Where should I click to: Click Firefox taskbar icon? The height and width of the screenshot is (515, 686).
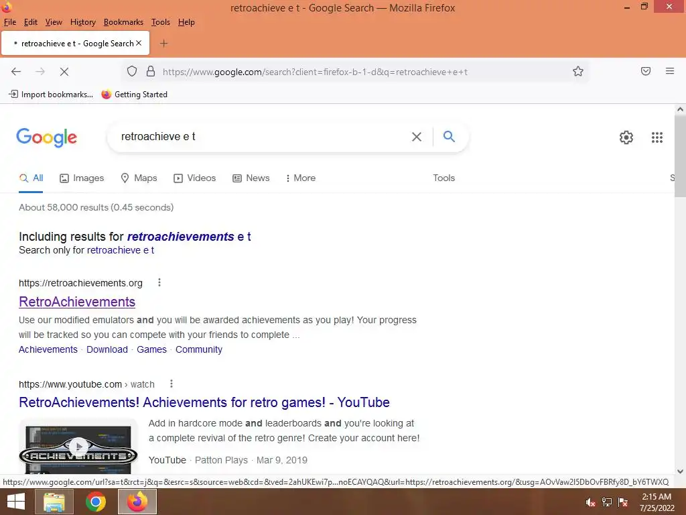(137, 502)
